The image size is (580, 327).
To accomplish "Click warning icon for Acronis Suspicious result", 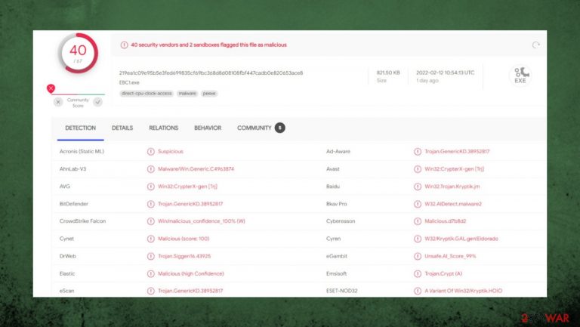I will (150, 152).
